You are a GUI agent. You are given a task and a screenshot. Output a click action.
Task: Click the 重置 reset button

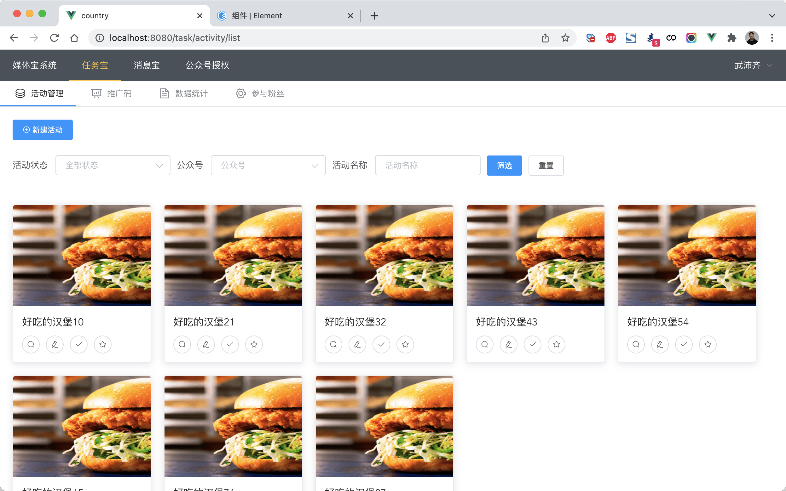tap(546, 166)
